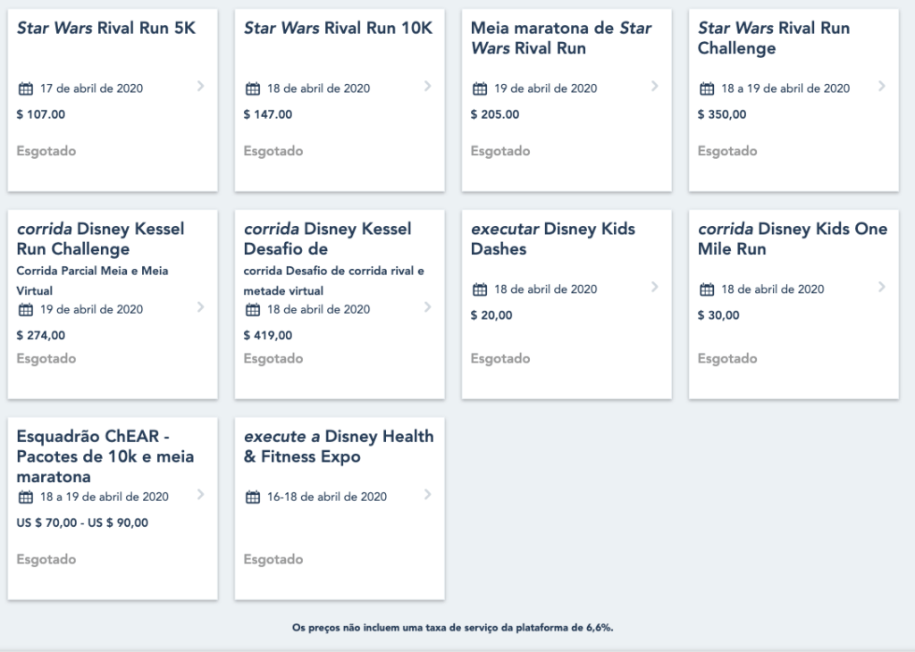Expand Star Wars Rival Run 5K chevron
915x652 pixels.
201,87
